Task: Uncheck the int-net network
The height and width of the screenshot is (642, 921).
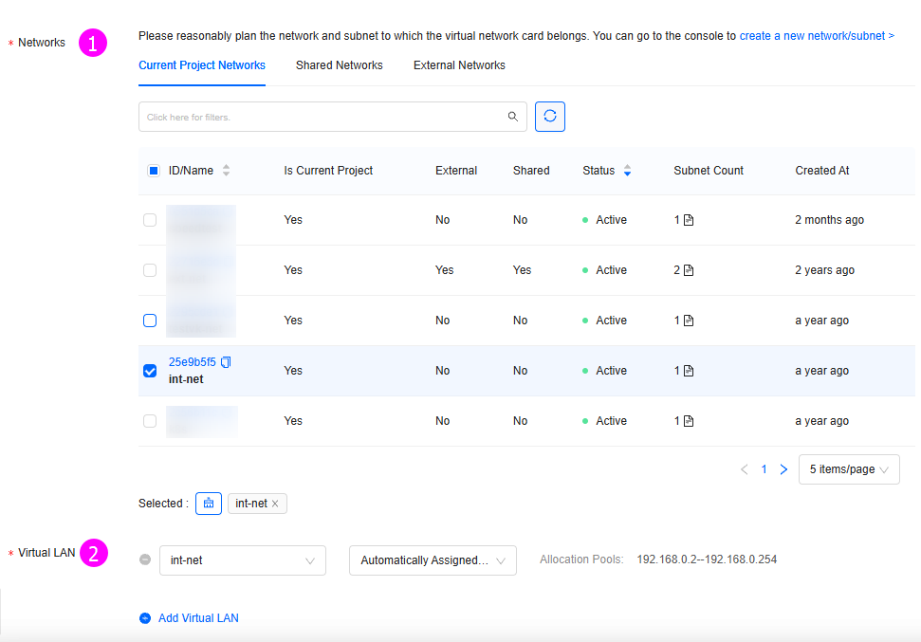Action: click(x=150, y=371)
